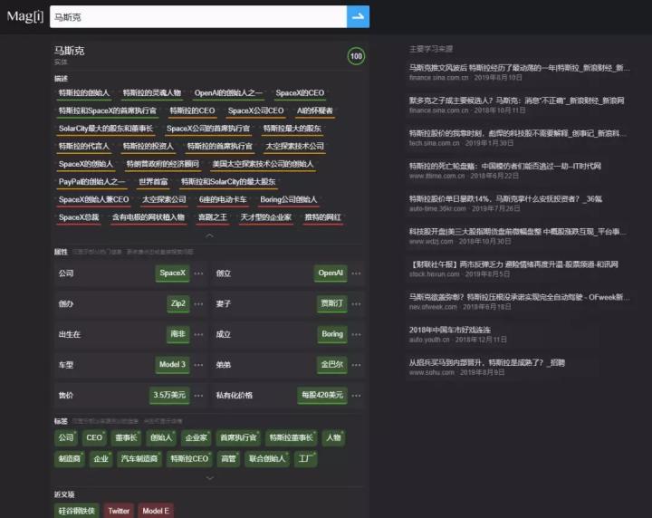Viewport: 652px width, 518px height.
Task: Open source link 财联社午报
Action: tap(514, 264)
